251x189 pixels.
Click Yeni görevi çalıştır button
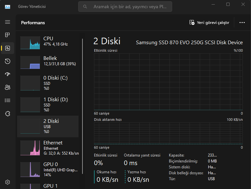(x=209, y=23)
